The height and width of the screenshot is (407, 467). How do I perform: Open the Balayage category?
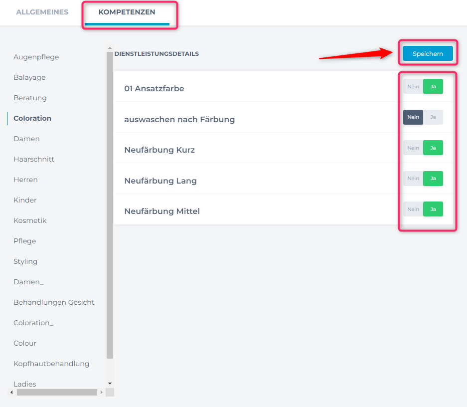point(29,77)
